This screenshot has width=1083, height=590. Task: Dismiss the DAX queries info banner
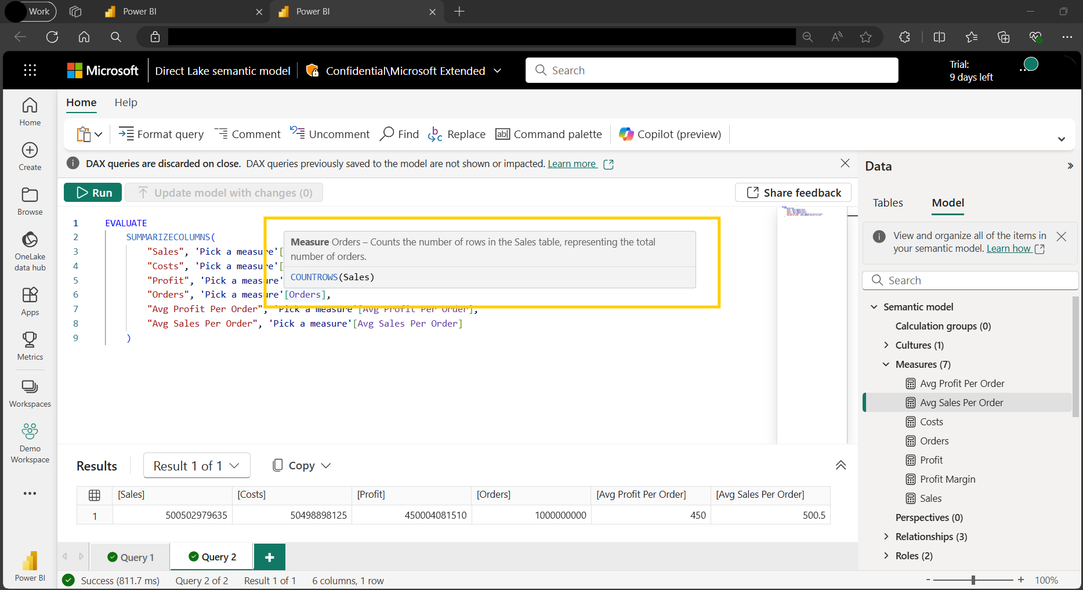(x=845, y=164)
